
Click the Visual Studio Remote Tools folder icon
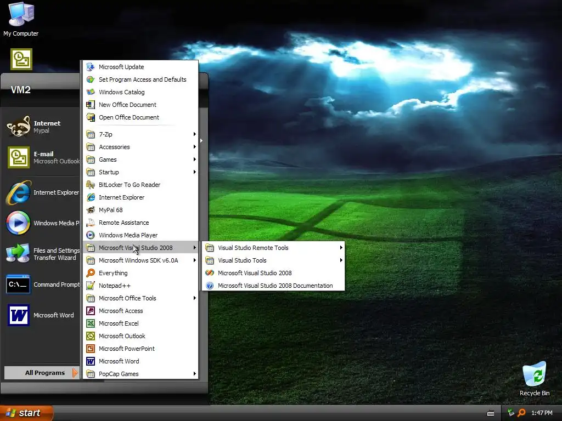210,248
